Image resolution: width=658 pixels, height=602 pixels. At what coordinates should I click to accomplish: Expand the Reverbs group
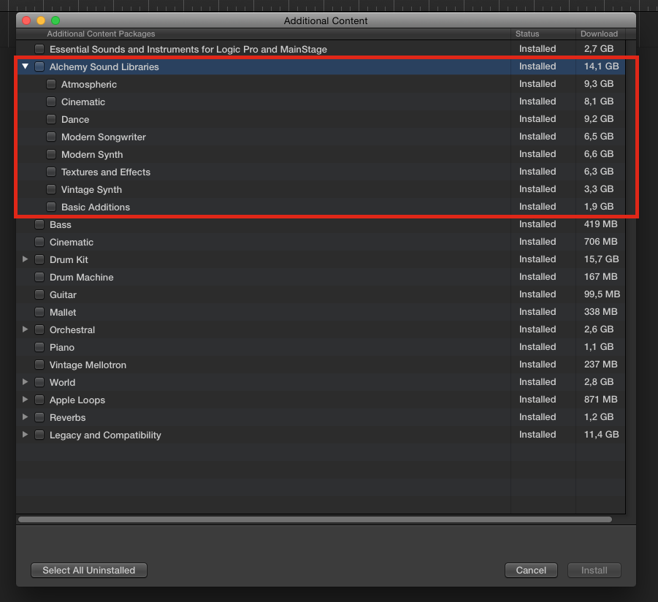[x=25, y=417]
